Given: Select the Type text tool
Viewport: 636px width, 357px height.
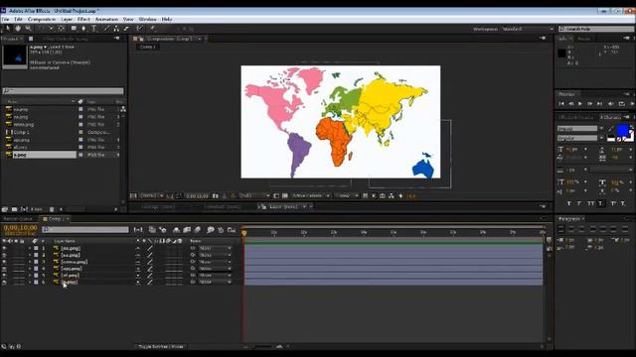Looking at the screenshot, I should point(94,29).
